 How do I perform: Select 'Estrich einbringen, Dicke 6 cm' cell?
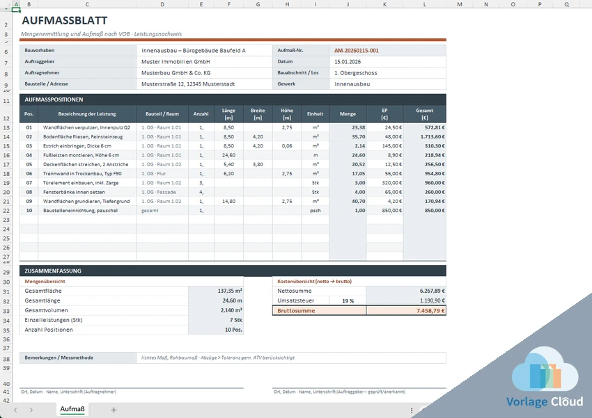87,146
